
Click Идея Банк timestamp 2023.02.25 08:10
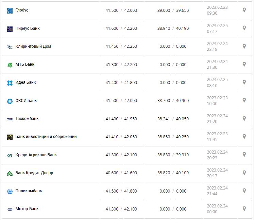[x=217, y=82]
